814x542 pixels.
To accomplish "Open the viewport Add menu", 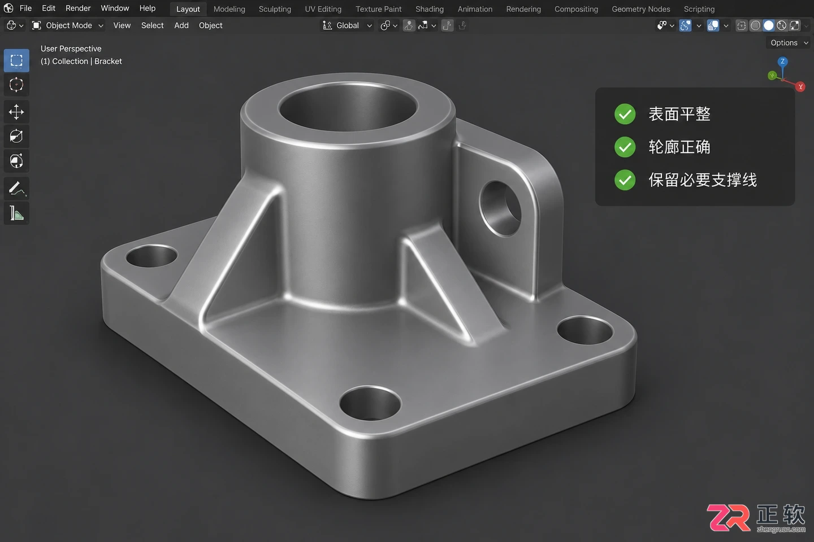I will [x=181, y=25].
